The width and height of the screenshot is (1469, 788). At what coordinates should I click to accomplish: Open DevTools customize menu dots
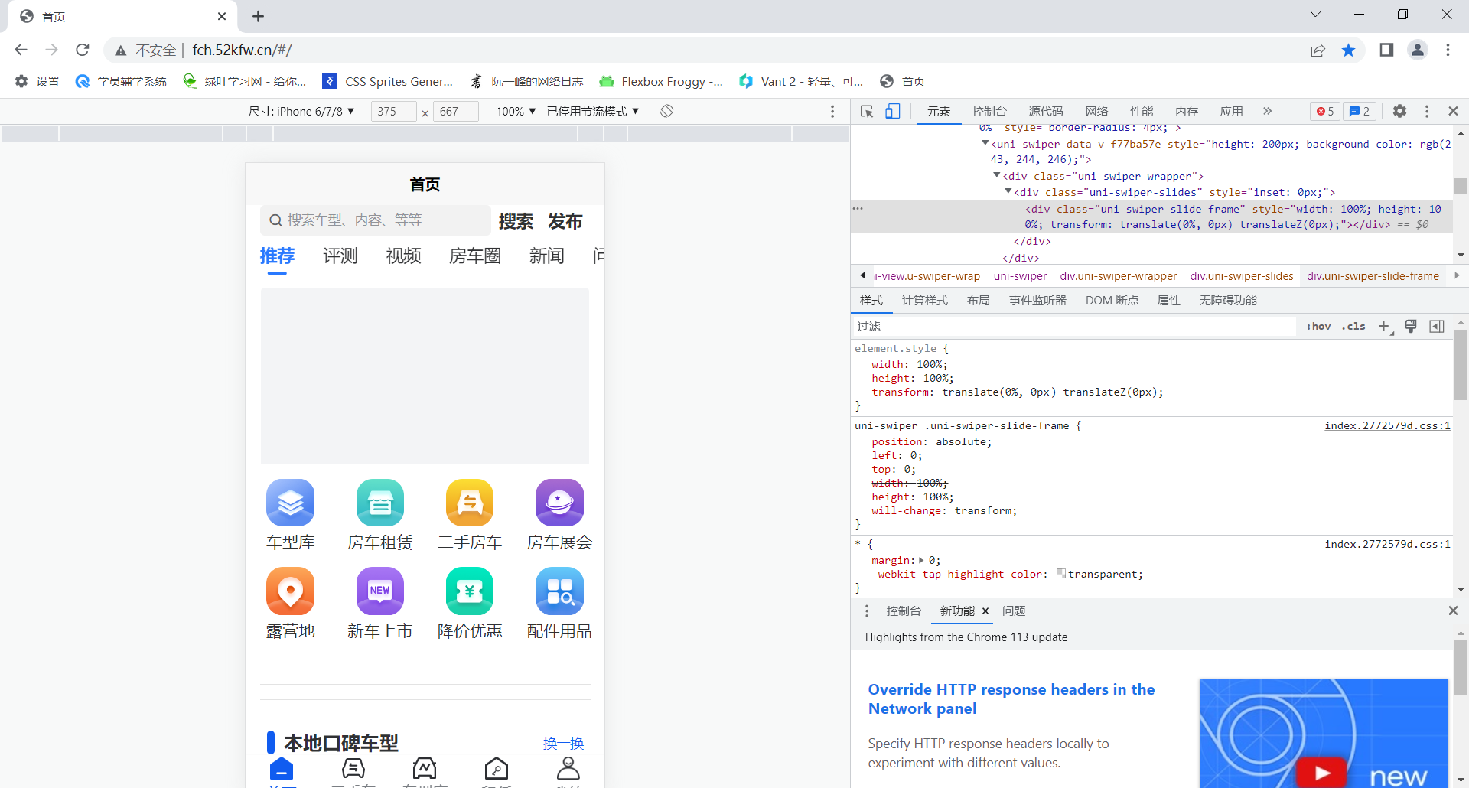click(x=1427, y=112)
